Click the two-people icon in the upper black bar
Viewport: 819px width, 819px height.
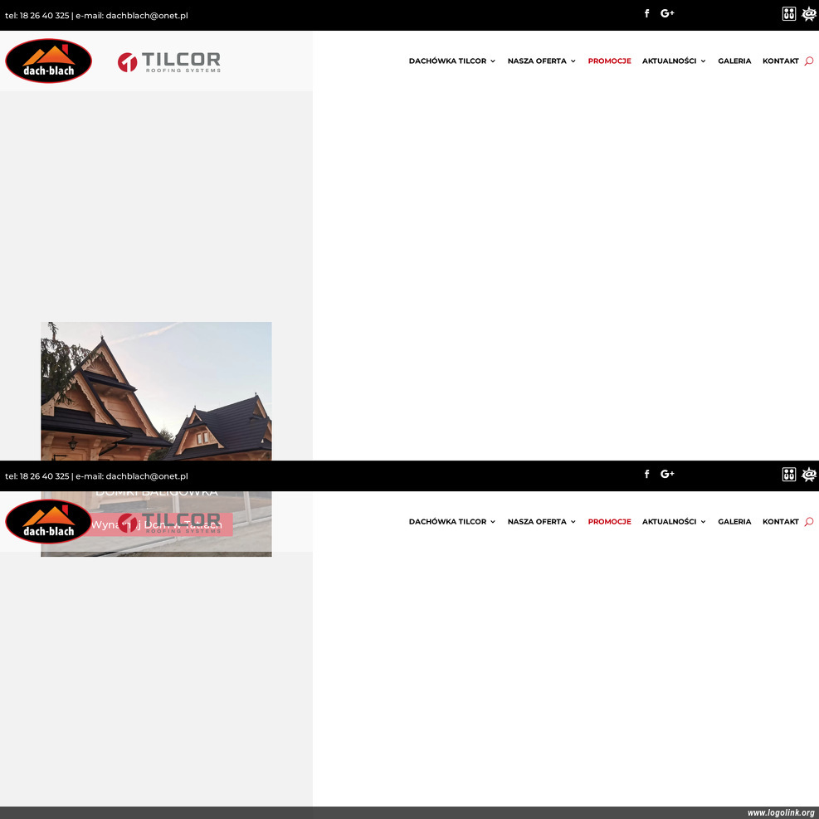point(788,13)
